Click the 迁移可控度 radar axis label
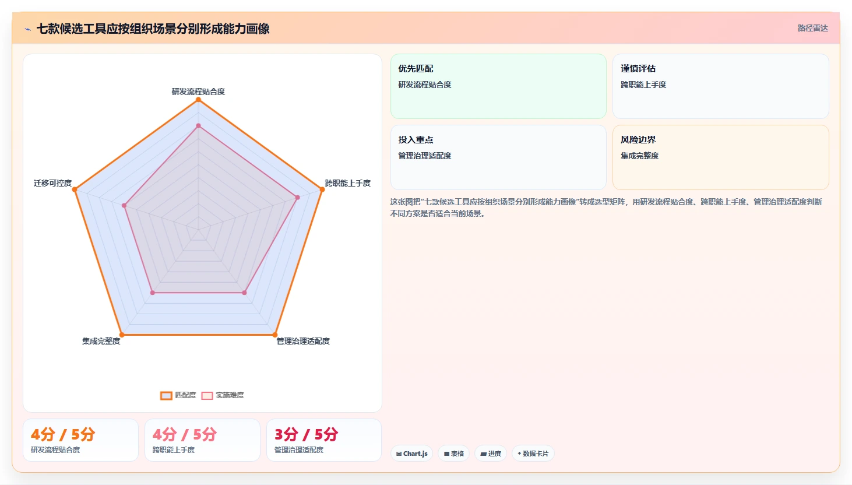This screenshot has height=485, width=852. click(52, 183)
